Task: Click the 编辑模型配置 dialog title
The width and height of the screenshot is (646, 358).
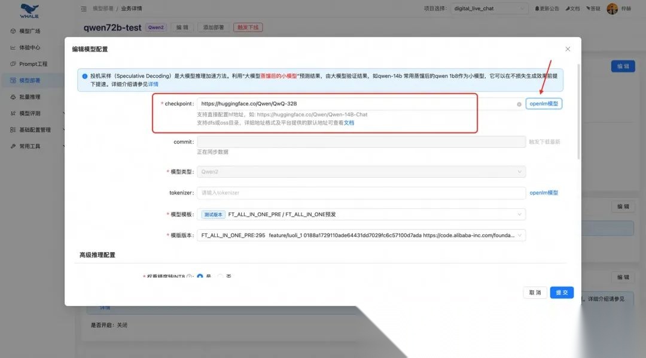Action: tap(90, 49)
